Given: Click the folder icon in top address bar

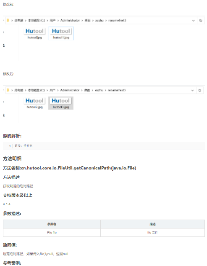Looking at the screenshot, I should tap(8, 20).
